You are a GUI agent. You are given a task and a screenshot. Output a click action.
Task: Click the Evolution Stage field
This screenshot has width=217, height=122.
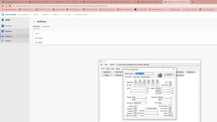click(170, 106)
